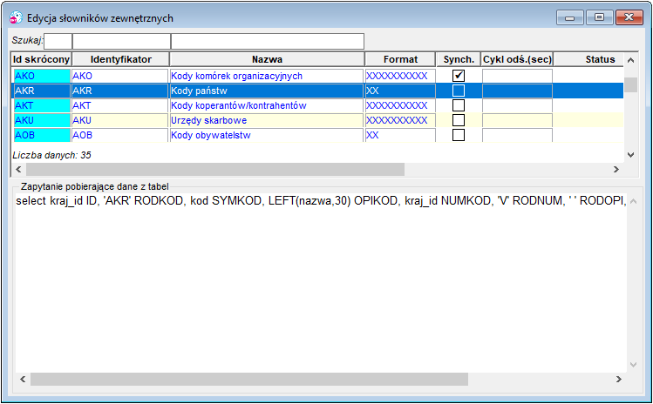Click the widest Szukaj name search field
The height and width of the screenshot is (404, 653).
(x=268, y=41)
